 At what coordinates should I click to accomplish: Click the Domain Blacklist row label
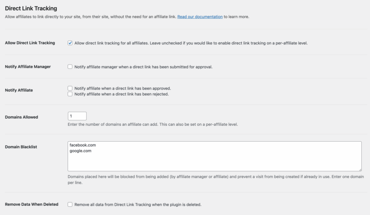[21, 147]
